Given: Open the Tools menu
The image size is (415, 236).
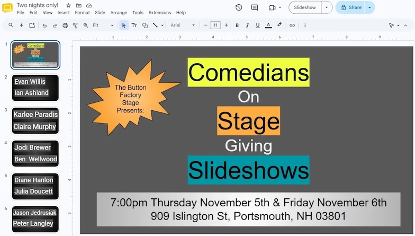Looking at the screenshot, I should tap(138, 13).
